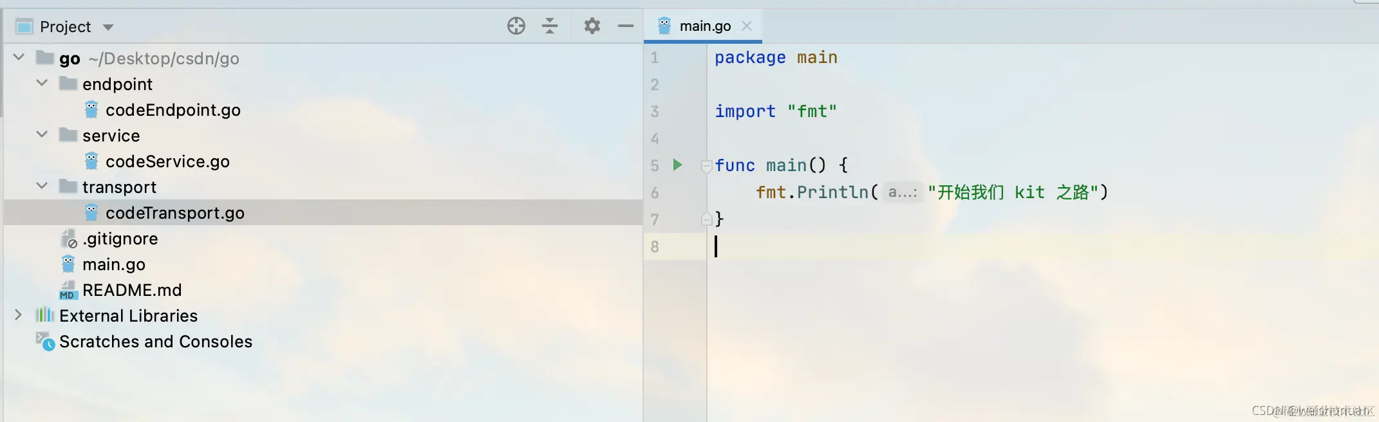Click the a...: parameter hint

pyautogui.click(x=903, y=192)
